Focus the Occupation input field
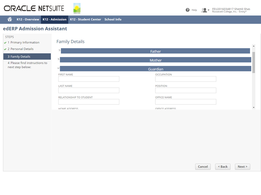The width and height of the screenshot is (261, 195). tap(186, 79)
